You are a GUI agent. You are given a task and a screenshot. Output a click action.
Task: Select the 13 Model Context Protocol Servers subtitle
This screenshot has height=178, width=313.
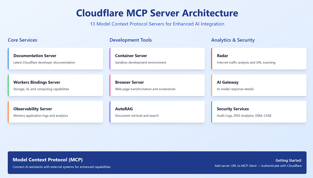[157, 24]
